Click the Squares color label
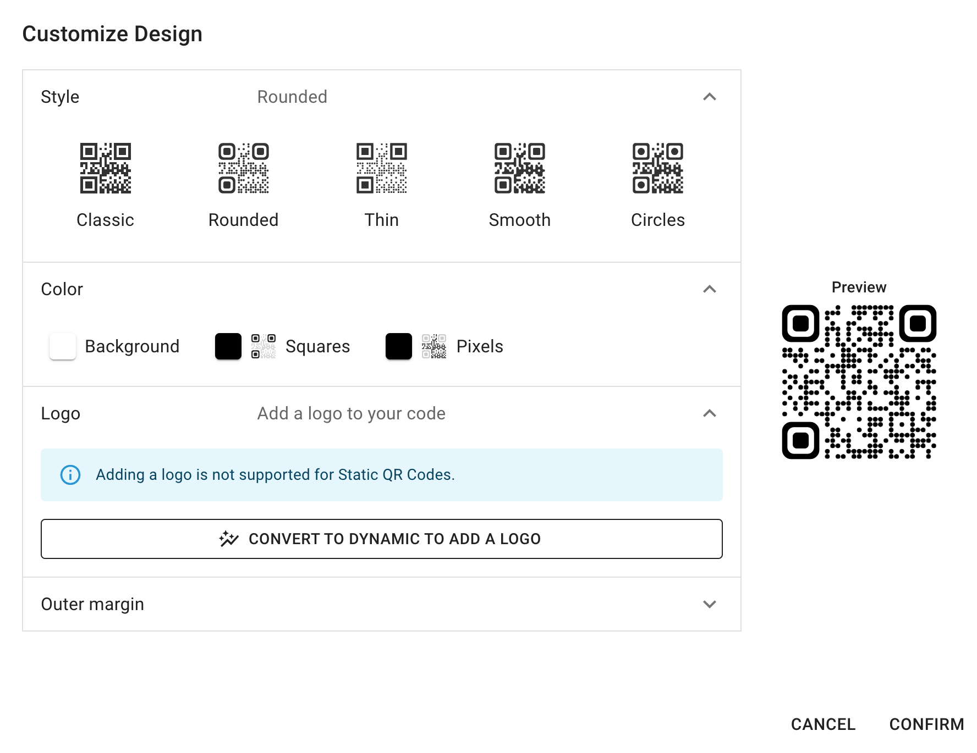The height and width of the screenshot is (753, 977). point(317,346)
